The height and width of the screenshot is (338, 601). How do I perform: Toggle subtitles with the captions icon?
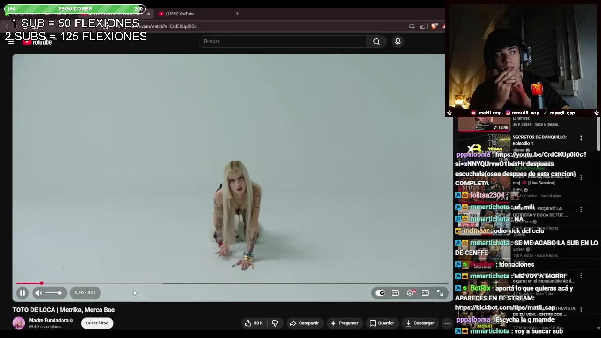pyautogui.click(x=395, y=293)
